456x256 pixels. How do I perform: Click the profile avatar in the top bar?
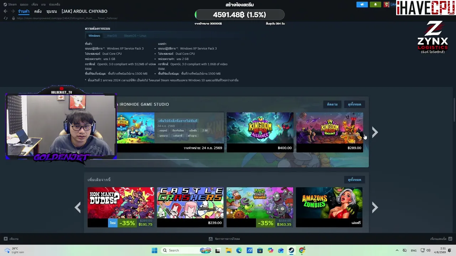[386, 4]
